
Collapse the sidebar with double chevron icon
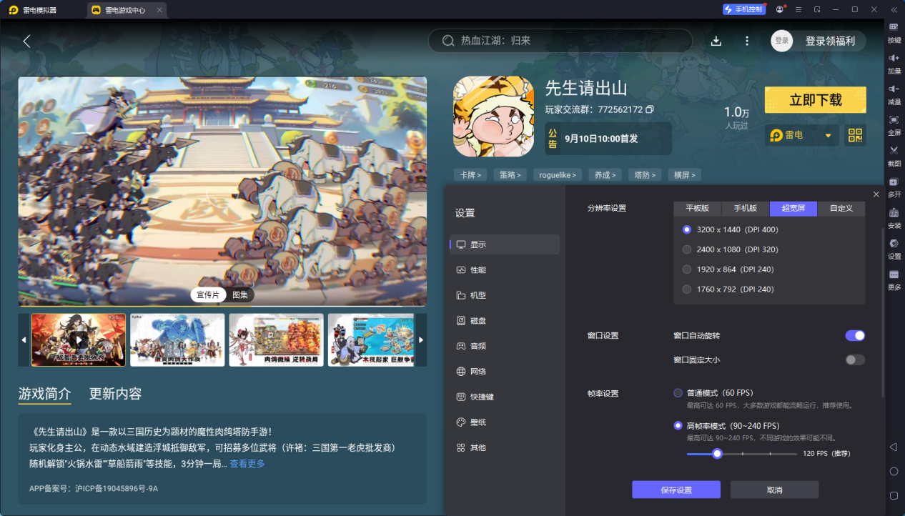click(x=894, y=9)
